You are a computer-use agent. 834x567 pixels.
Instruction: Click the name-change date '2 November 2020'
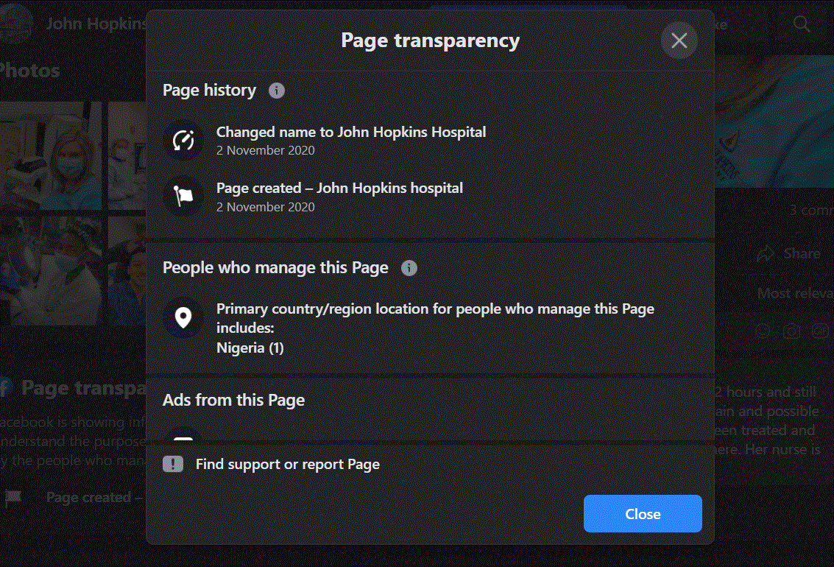click(266, 150)
